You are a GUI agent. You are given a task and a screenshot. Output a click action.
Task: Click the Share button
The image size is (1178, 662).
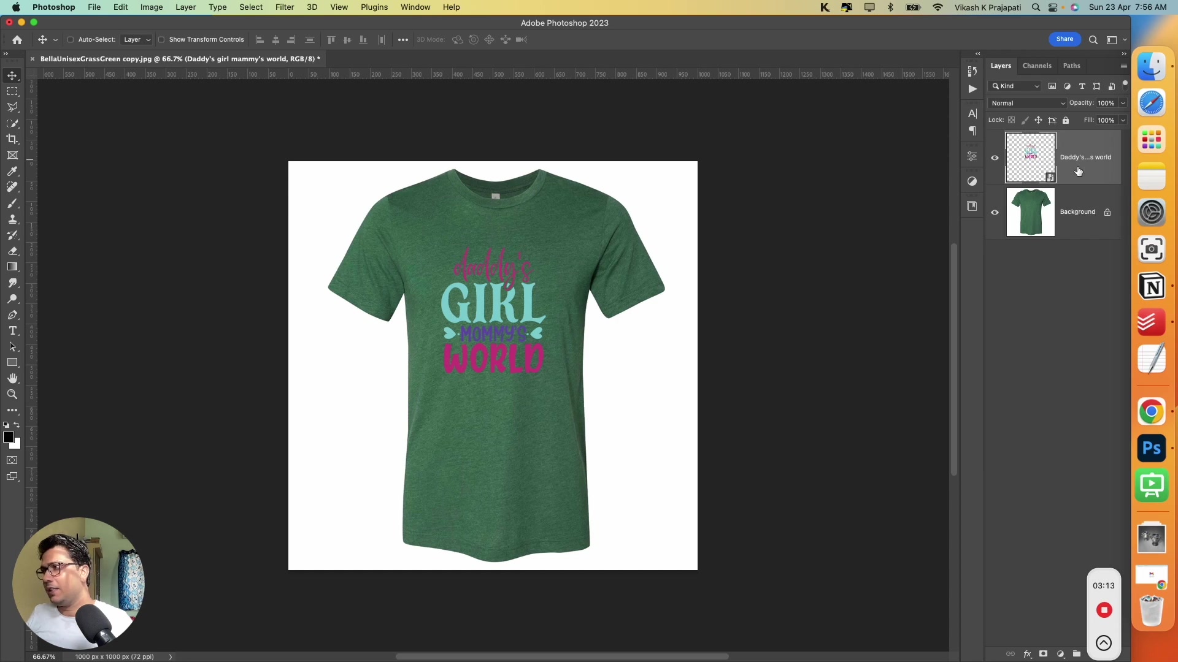pos(1064,39)
